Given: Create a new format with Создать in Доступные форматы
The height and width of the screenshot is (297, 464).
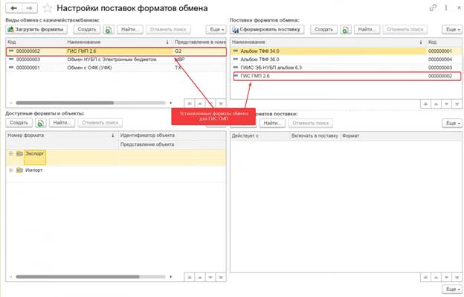Looking at the screenshot, I should pyautogui.click(x=19, y=123).
